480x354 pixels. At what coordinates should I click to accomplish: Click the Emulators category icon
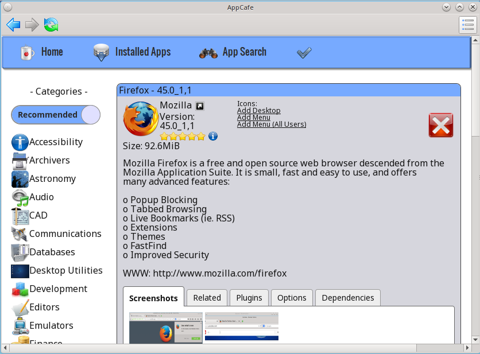(20, 326)
